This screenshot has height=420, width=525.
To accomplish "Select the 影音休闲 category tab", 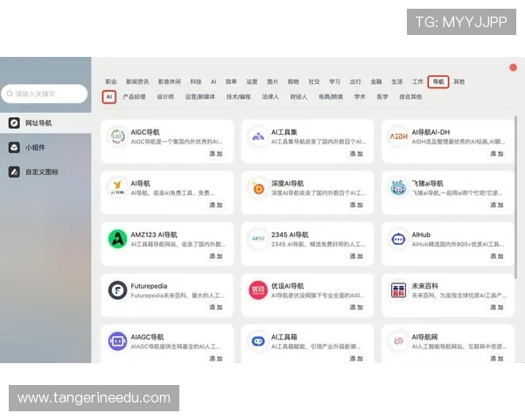I will (x=170, y=81).
